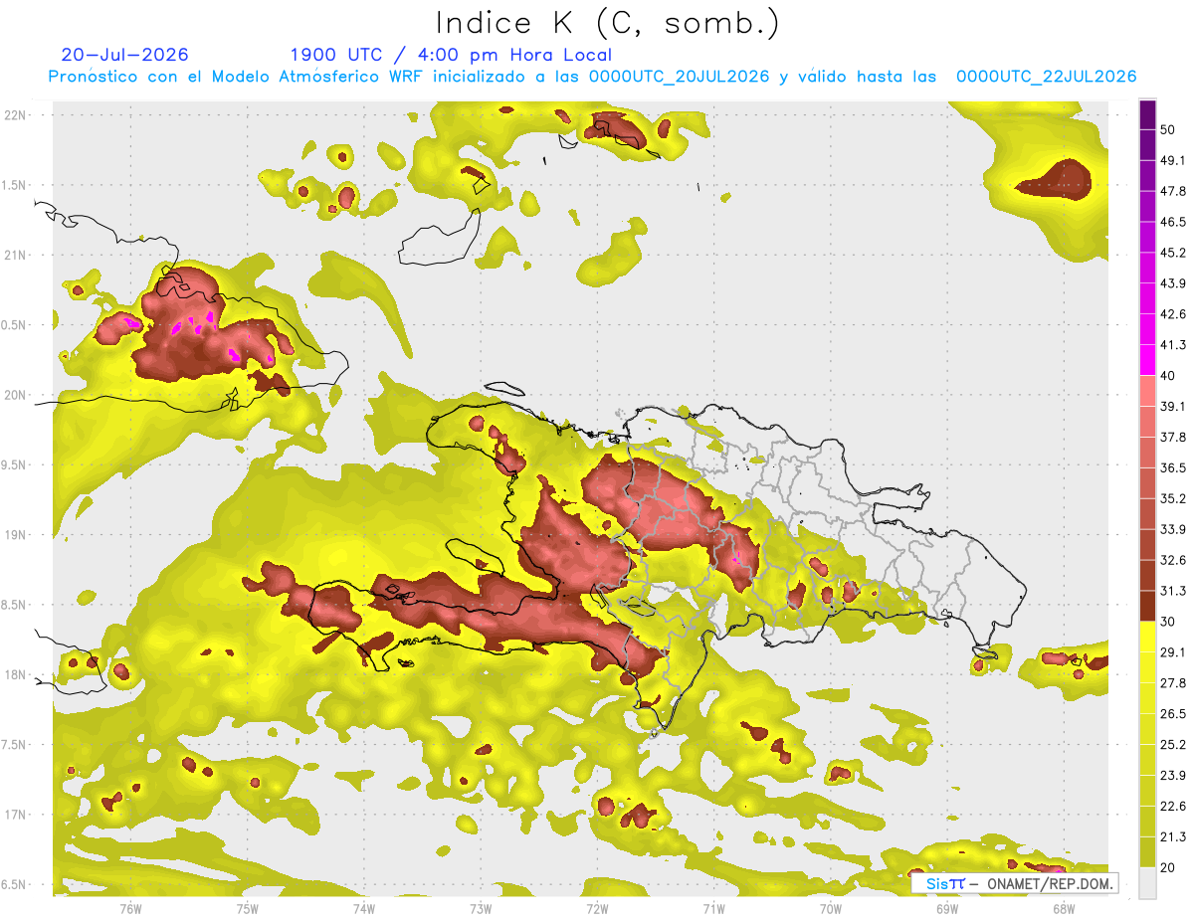Click the longitude label '69W'
Image resolution: width=1194 pixels, height=922 pixels.
tap(947, 908)
